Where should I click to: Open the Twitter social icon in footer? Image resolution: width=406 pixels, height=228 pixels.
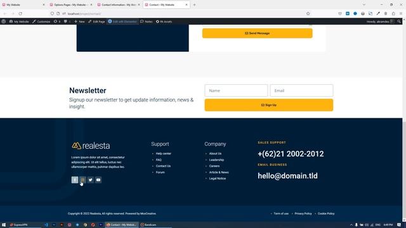click(x=90, y=180)
